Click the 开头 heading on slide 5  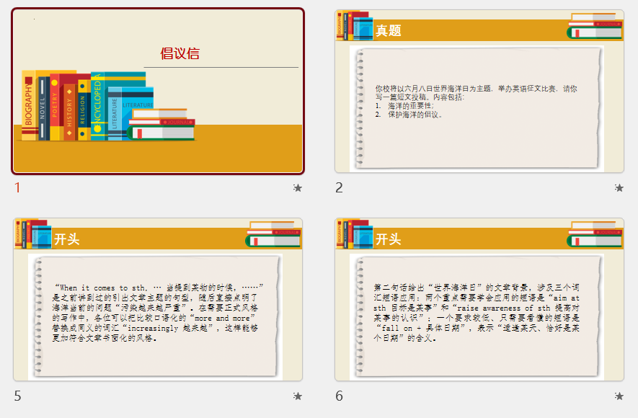click(x=66, y=239)
